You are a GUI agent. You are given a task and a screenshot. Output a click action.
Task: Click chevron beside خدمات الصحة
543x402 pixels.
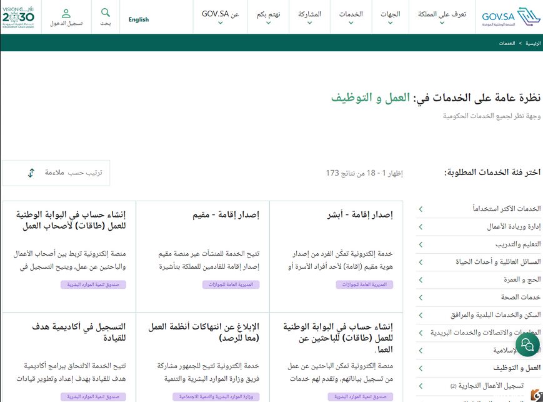tap(421, 298)
